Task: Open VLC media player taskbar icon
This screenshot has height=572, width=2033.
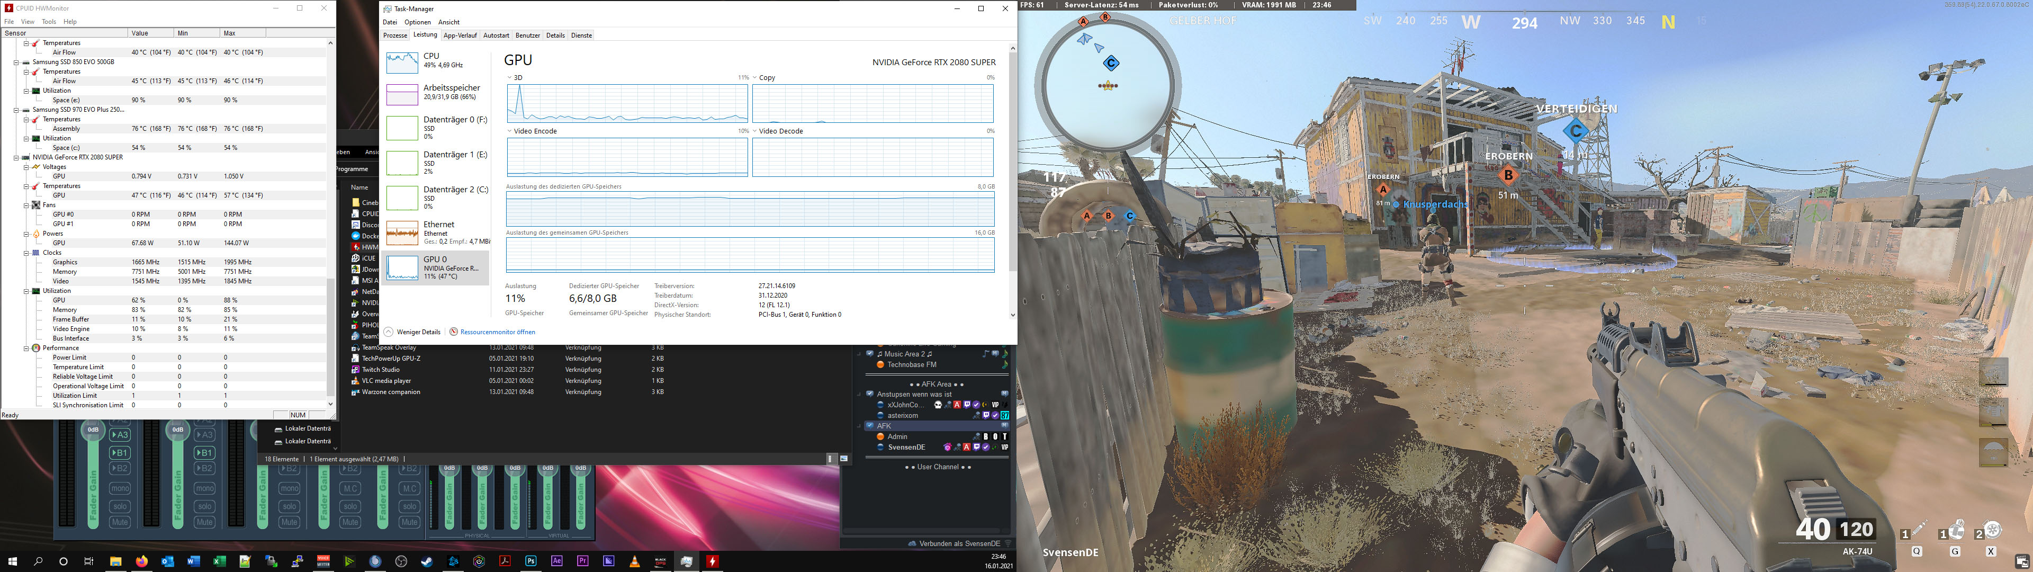Action: point(635,561)
